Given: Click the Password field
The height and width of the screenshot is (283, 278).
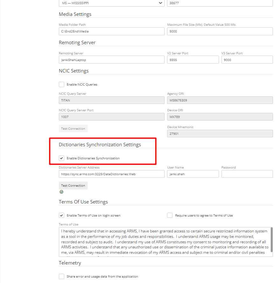Looking at the screenshot, I should [x=247, y=174].
